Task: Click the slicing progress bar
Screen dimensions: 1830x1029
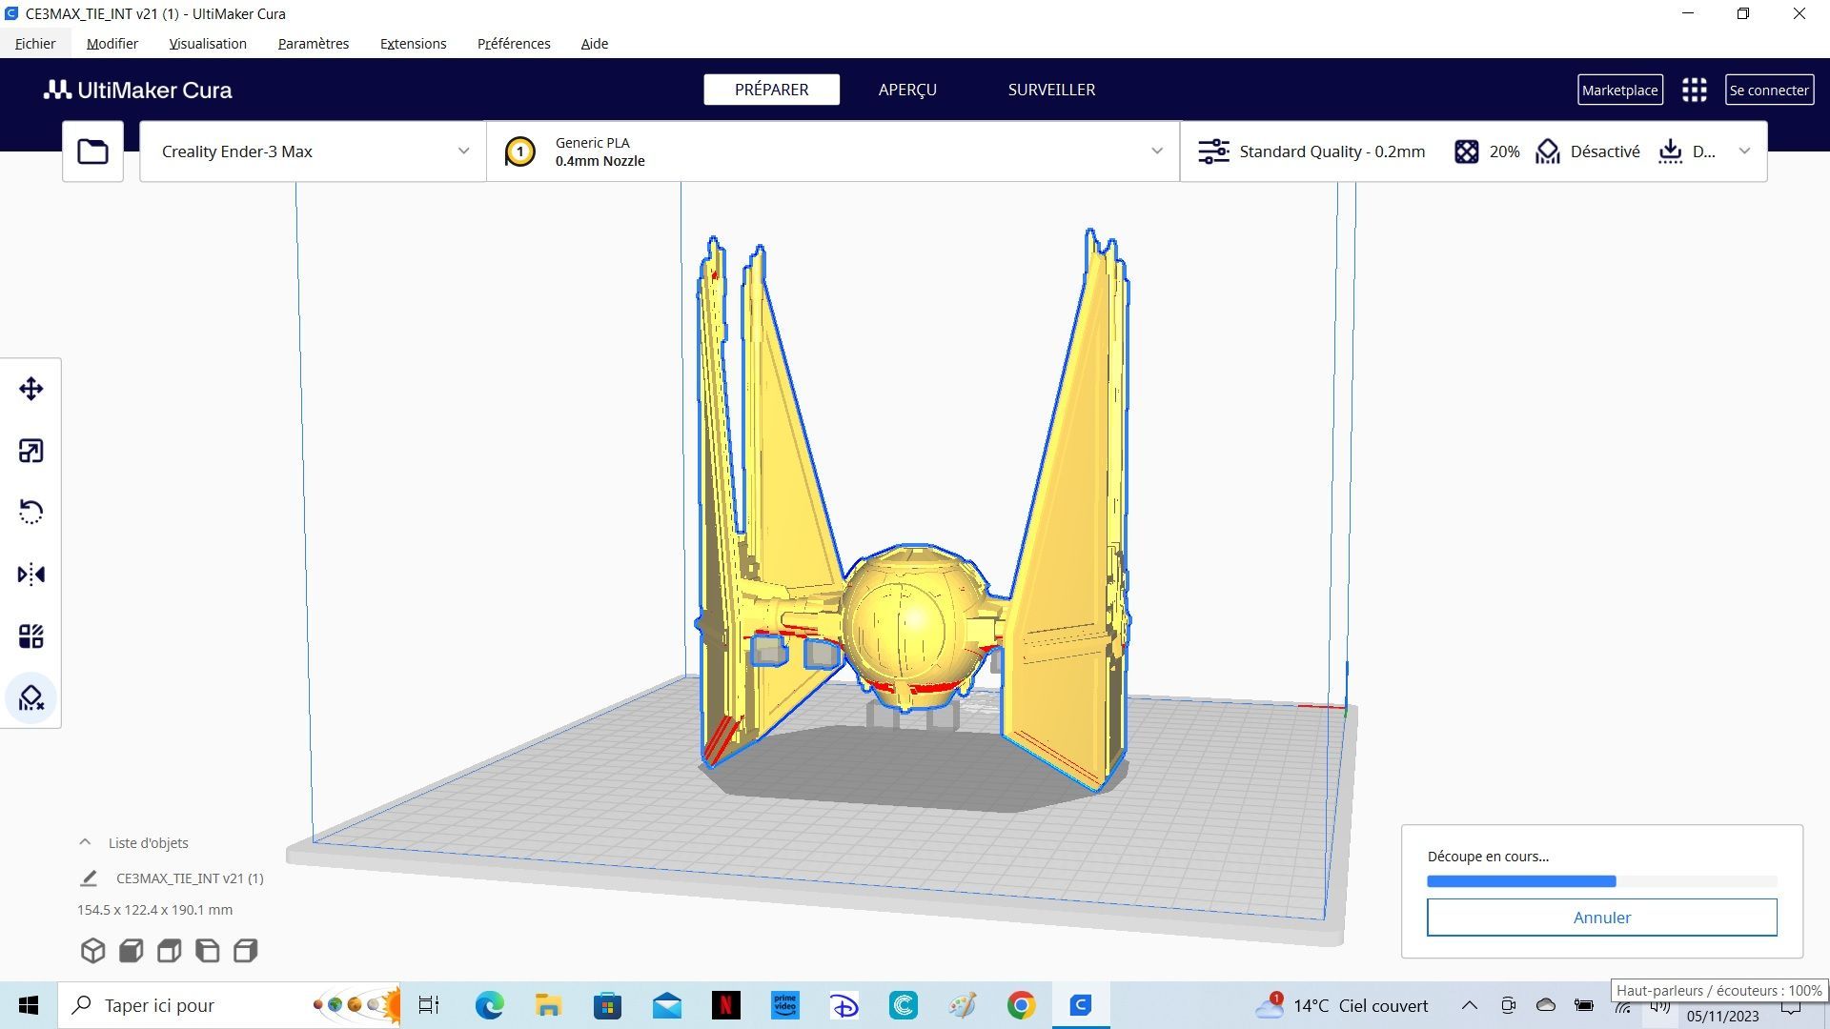Action: [1601, 881]
